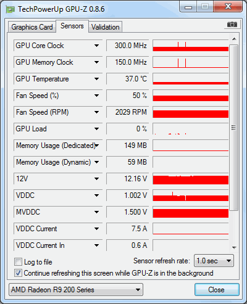
Task: Click the scrollbar down arrow
Action: (234, 248)
